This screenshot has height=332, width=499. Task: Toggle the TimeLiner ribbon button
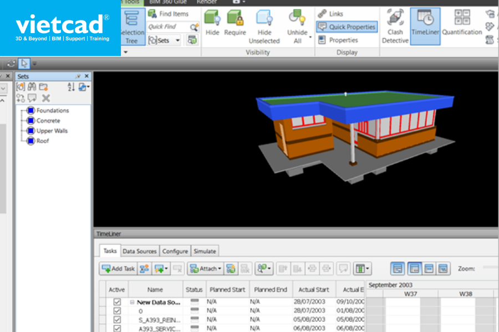coord(425,27)
